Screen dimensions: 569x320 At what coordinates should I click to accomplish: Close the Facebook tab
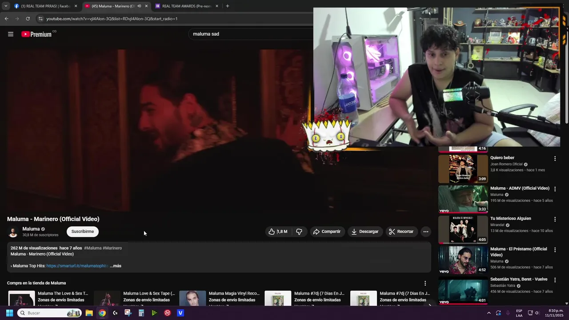[76, 6]
